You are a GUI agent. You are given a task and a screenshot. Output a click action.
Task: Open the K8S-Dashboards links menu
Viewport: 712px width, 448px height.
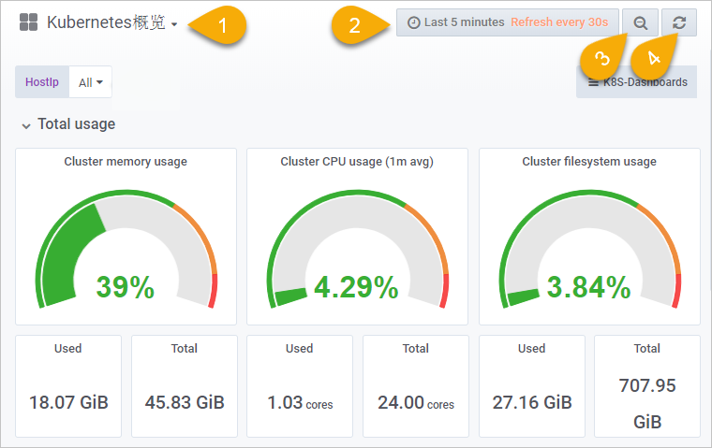pos(637,82)
